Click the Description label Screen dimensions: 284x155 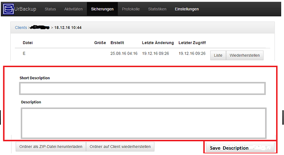[x=31, y=102]
